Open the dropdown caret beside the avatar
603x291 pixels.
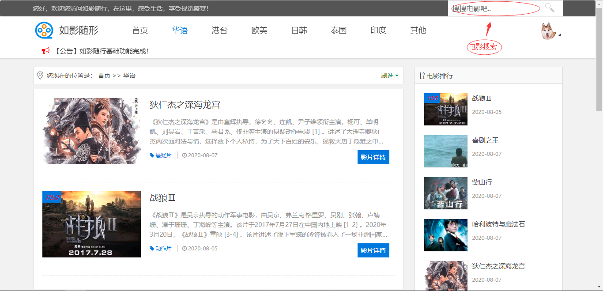pyautogui.click(x=560, y=34)
